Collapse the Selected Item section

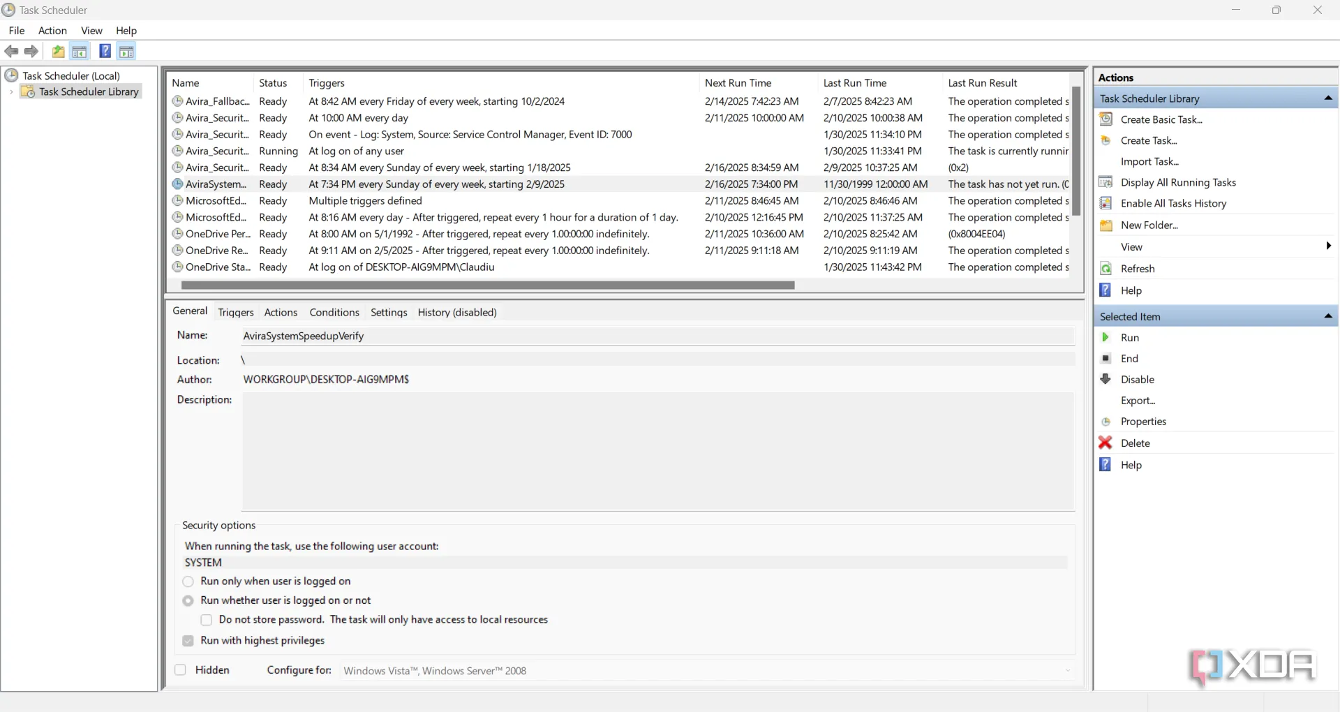(x=1327, y=316)
